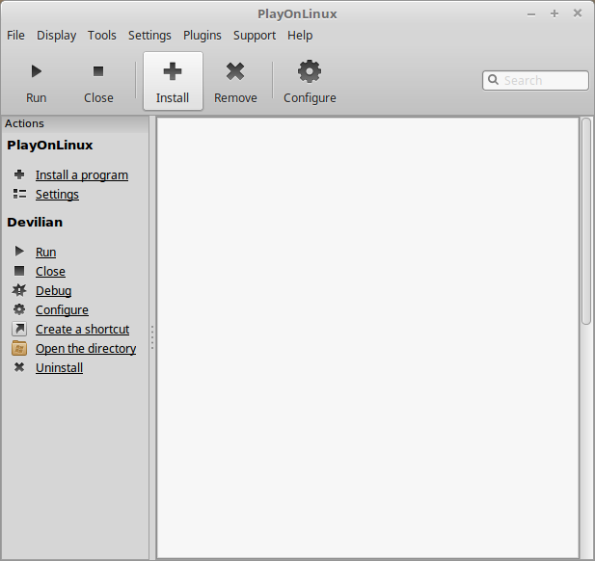
Task: Click plus icon beside Install a program
Action: coord(19,174)
